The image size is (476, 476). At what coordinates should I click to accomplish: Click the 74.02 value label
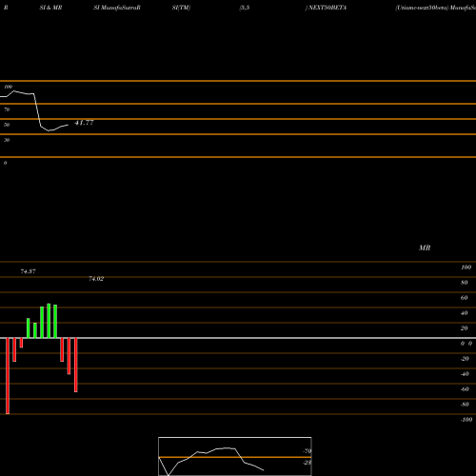(x=96, y=279)
